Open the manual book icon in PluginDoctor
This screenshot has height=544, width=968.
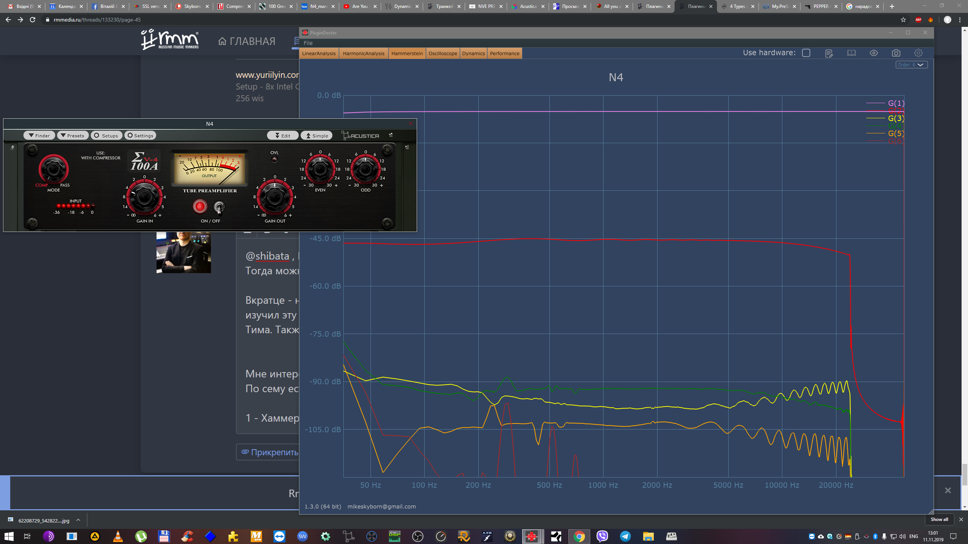(x=851, y=53)
